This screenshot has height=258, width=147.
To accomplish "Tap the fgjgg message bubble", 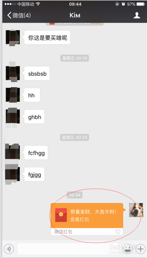I will (34, 174).
